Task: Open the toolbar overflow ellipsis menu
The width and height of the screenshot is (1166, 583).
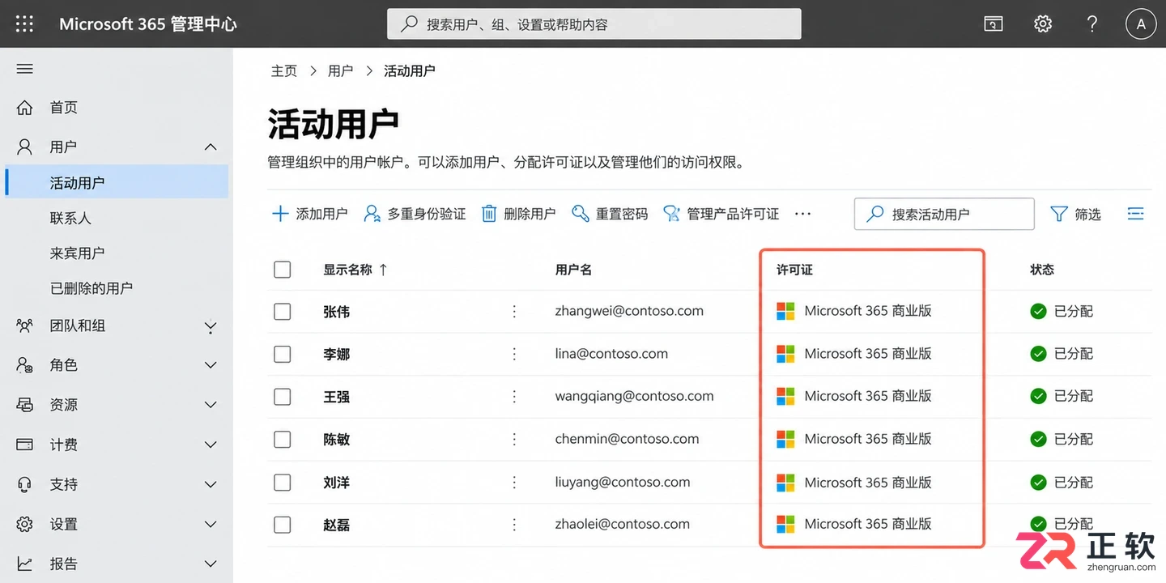Action: click(802, 214)
